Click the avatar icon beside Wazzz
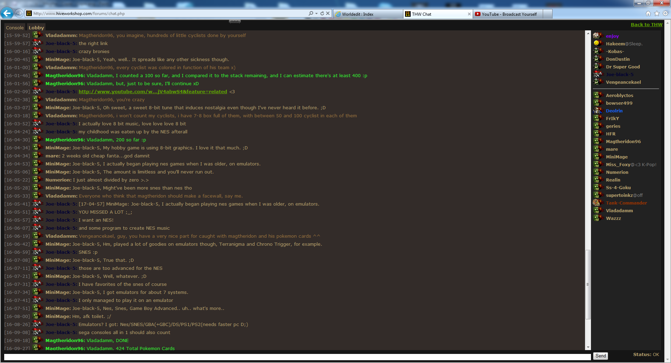The width and height of the screenshot is (671, 363). click(x=598, y=218)
